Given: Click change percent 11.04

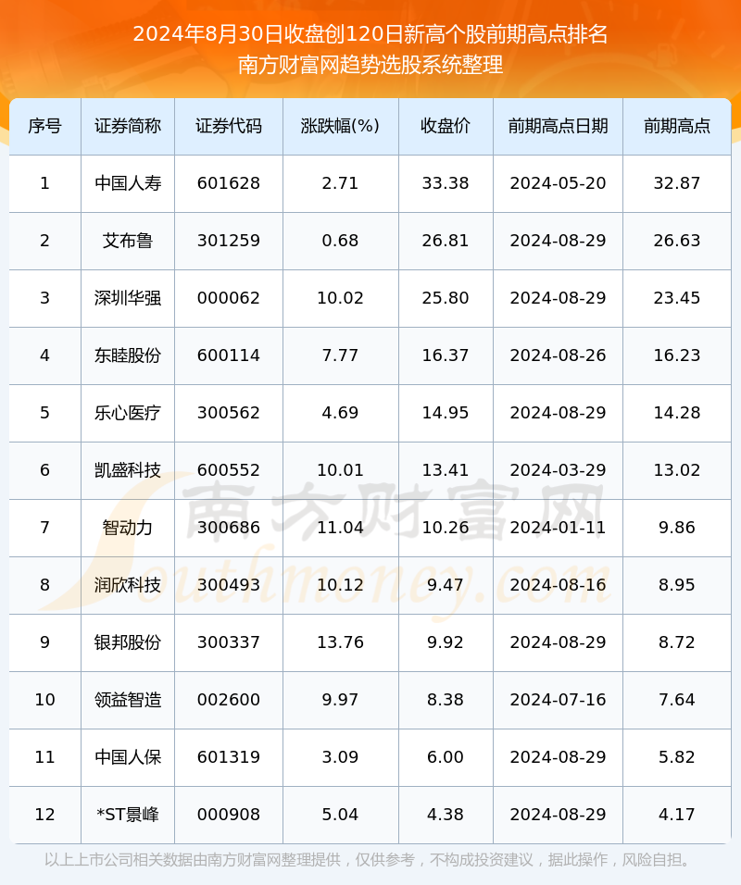Looking at the screenshot, I should point(340,528).
